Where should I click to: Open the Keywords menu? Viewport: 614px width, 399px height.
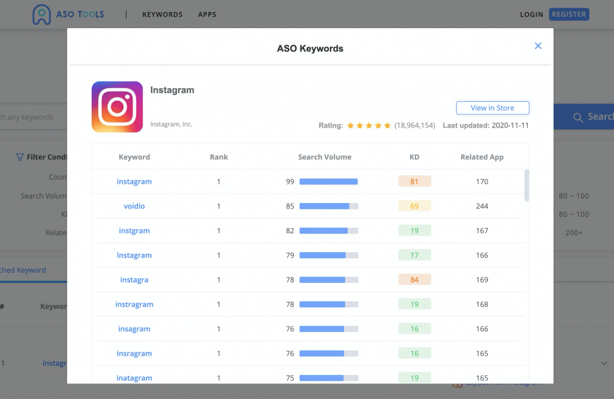point(162,14)
